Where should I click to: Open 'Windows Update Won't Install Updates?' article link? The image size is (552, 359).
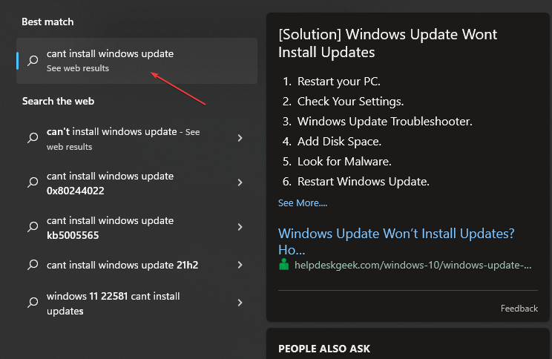coord(396,242)
